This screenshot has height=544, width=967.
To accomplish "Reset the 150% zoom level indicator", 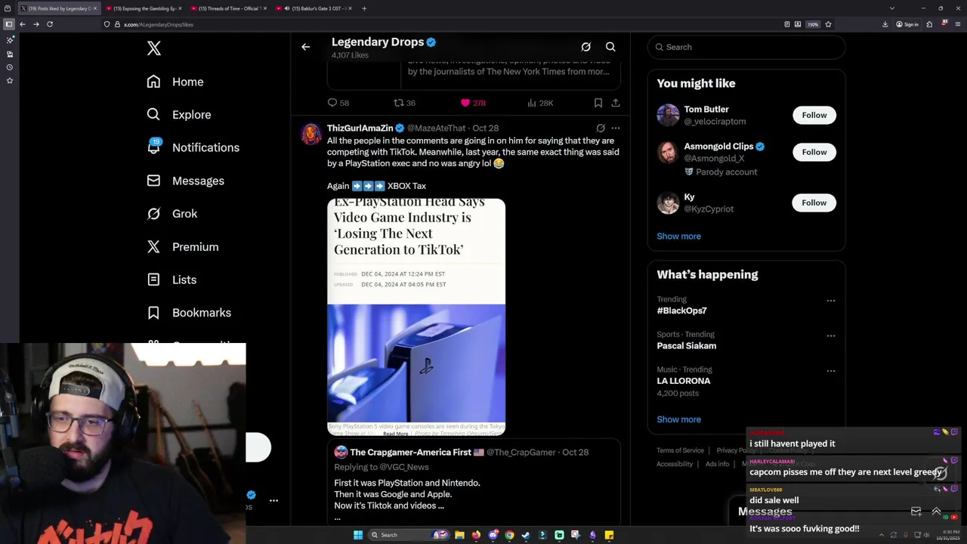I will click(813, 24).
